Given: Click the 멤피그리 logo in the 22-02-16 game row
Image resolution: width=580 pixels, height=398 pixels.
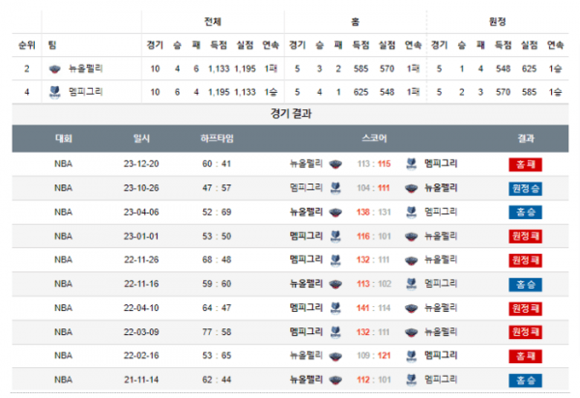Looking at the screenshot, I should (x=411, y=356).
